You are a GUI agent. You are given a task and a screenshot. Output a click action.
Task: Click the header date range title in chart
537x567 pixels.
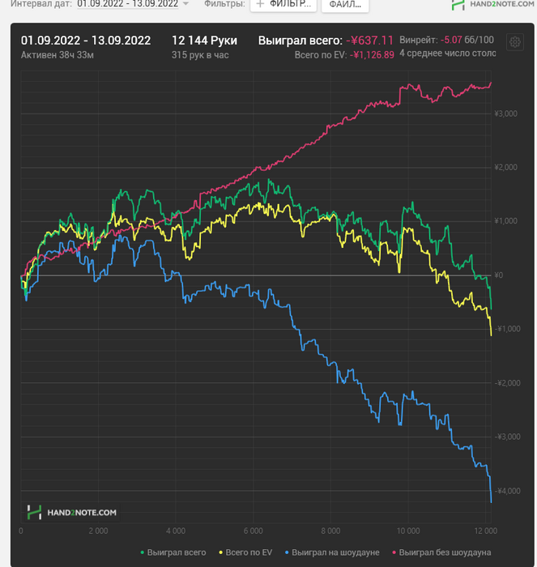[85, 40]
